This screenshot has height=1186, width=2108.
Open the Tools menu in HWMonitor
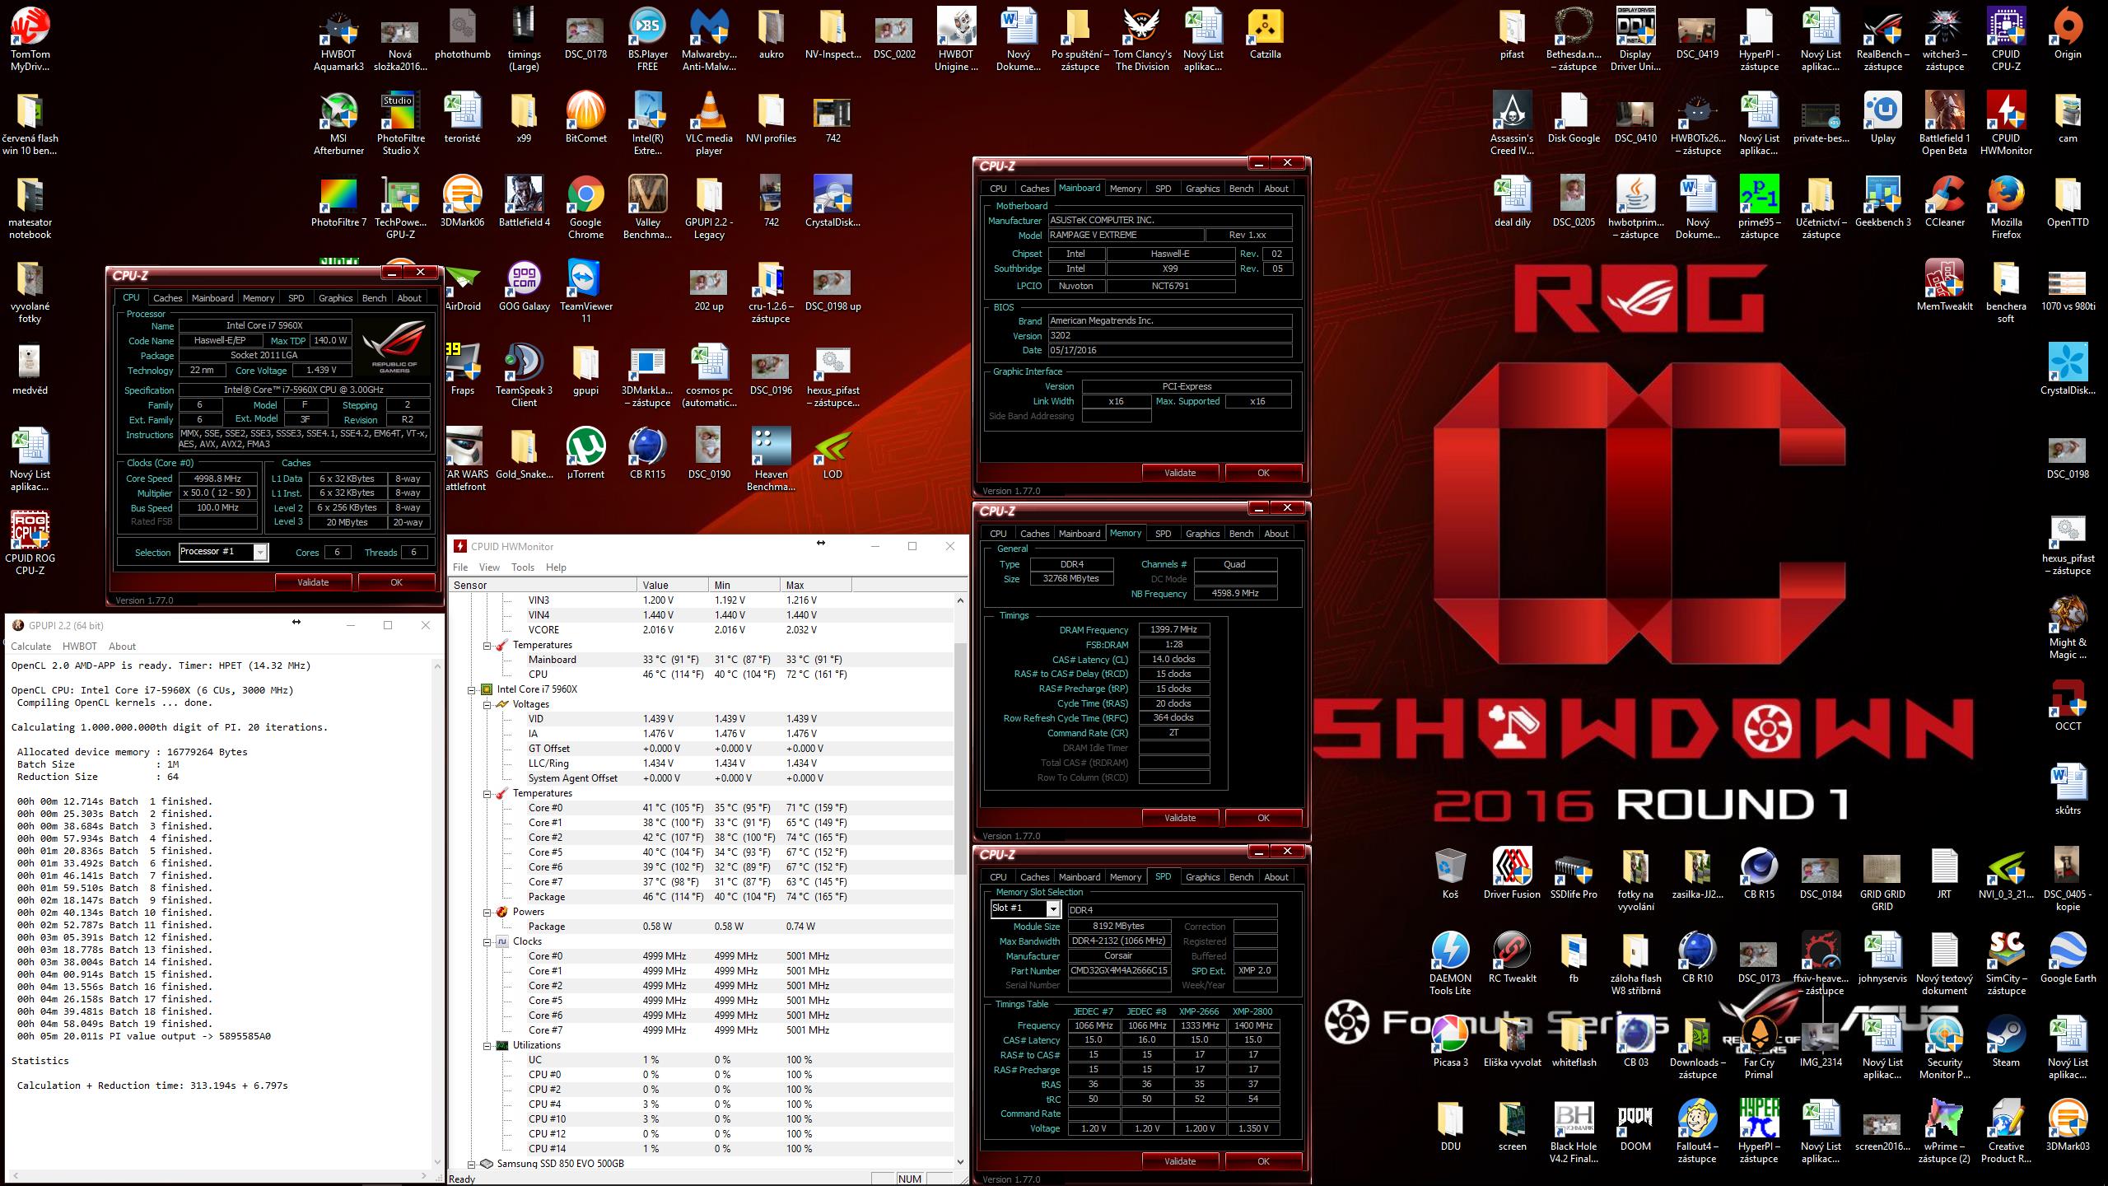click(x=522, y=567)
